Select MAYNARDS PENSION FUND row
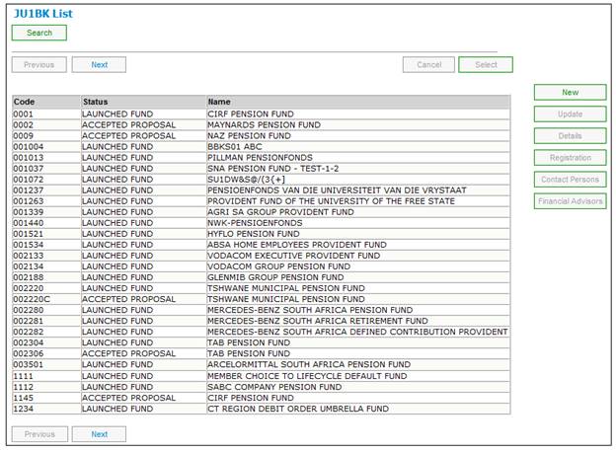 coord(262,125)
